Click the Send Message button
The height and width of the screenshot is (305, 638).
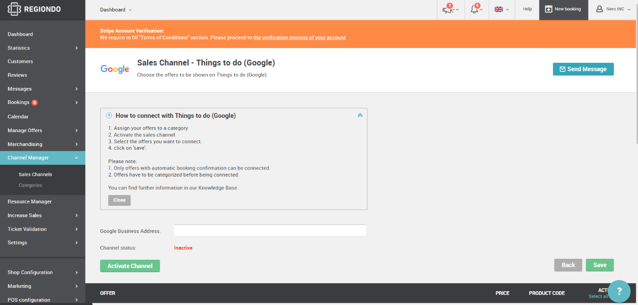(x=583, y=69)
